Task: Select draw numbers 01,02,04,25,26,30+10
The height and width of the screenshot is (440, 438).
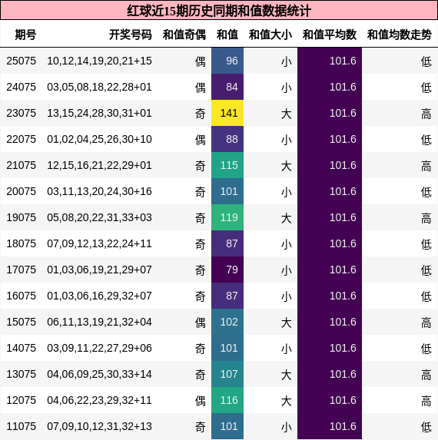Action: click(99, 139)
